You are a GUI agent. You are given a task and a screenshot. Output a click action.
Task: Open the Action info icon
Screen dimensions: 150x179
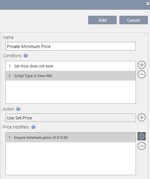(x=18, y=109)
